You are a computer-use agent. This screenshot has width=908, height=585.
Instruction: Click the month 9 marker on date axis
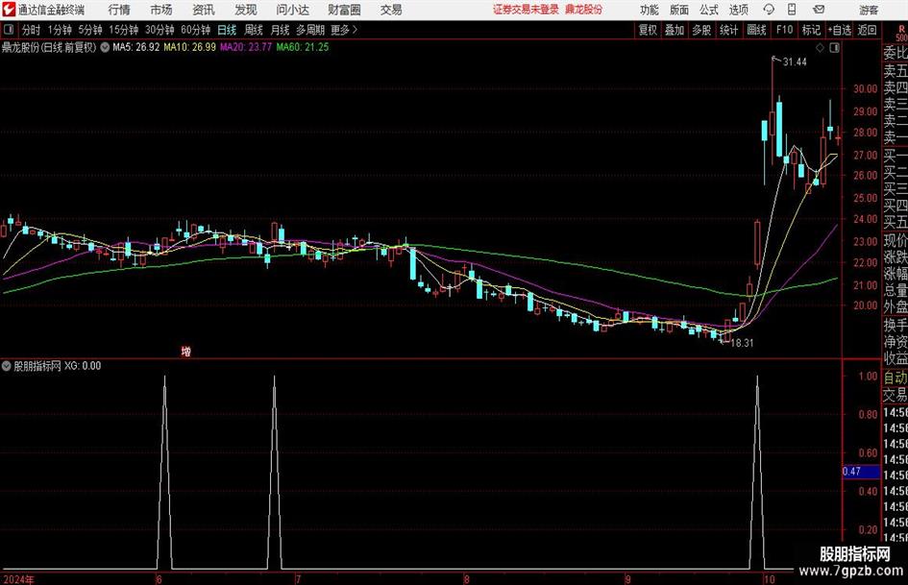[627, 579]
